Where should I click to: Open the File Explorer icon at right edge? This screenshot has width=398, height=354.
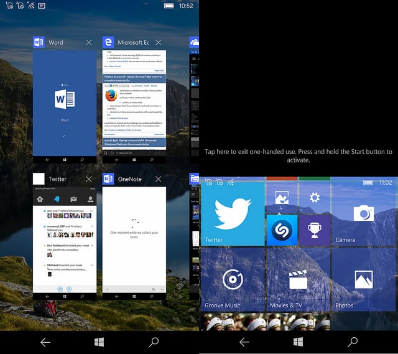click(x=194, y=179)
